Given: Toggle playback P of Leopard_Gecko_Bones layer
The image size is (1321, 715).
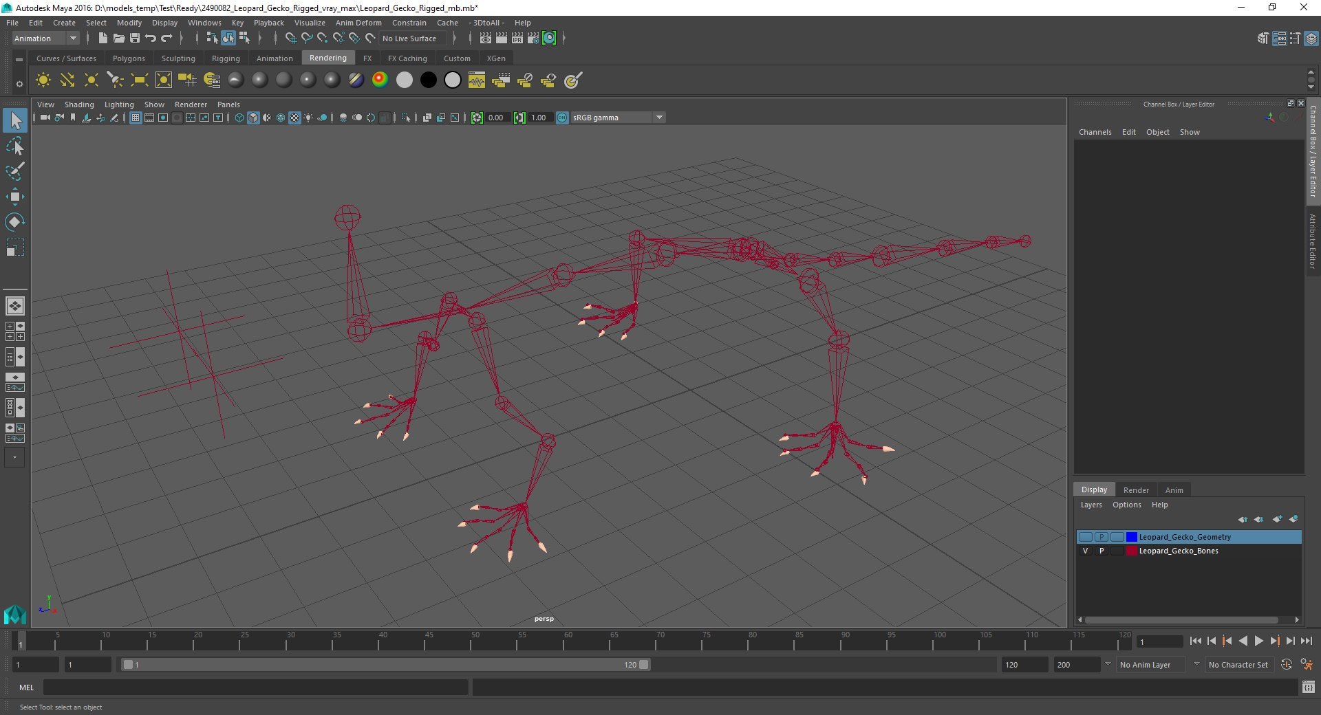Looking at the screenshot, I should coord(1102,551).
